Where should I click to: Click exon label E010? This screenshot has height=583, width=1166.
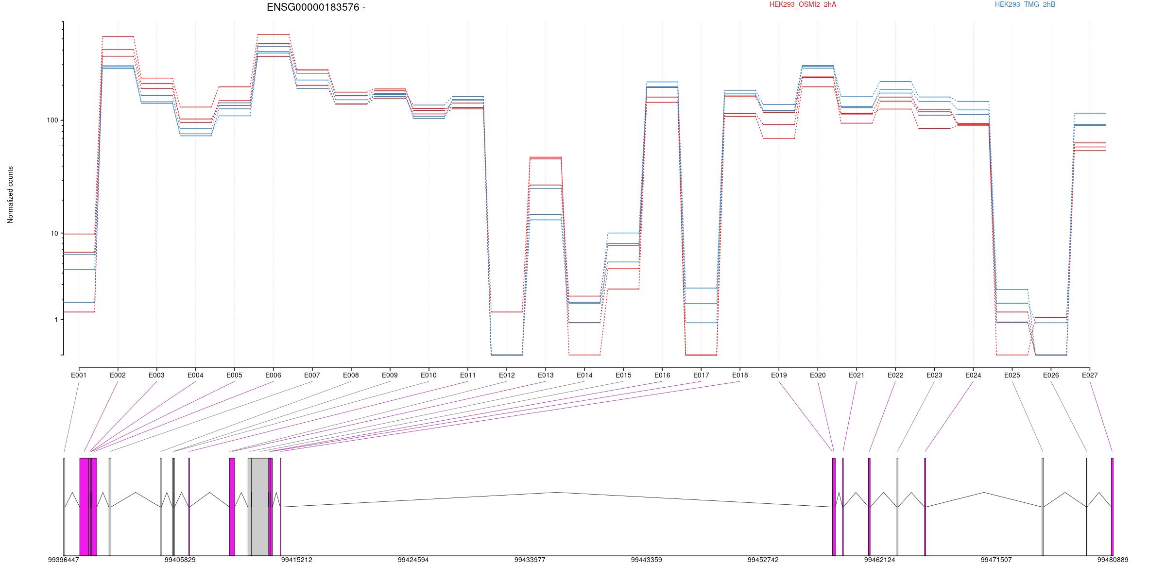pos(429,375)
